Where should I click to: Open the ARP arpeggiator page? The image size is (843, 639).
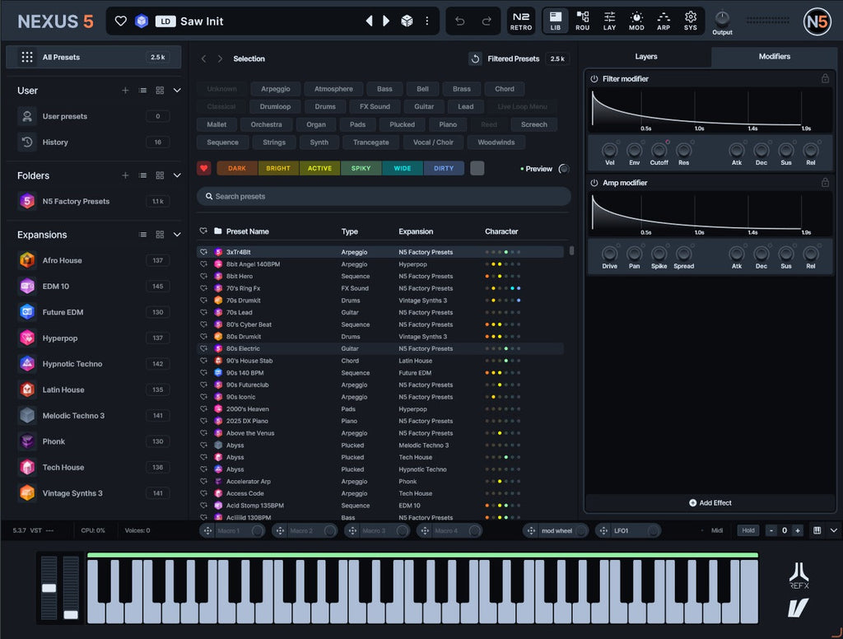(x=664, y=21)
